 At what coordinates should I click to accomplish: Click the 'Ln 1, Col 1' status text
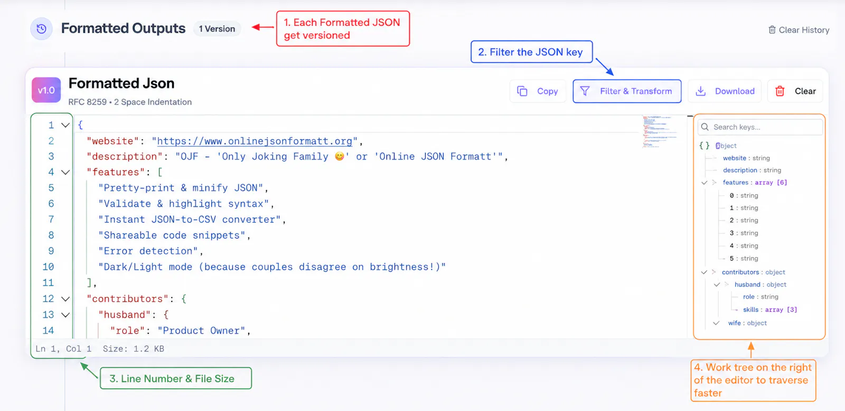pos(63,349)
